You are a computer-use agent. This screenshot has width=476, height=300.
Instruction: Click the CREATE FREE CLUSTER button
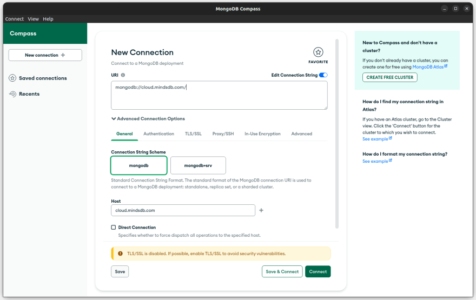point(390,77)
